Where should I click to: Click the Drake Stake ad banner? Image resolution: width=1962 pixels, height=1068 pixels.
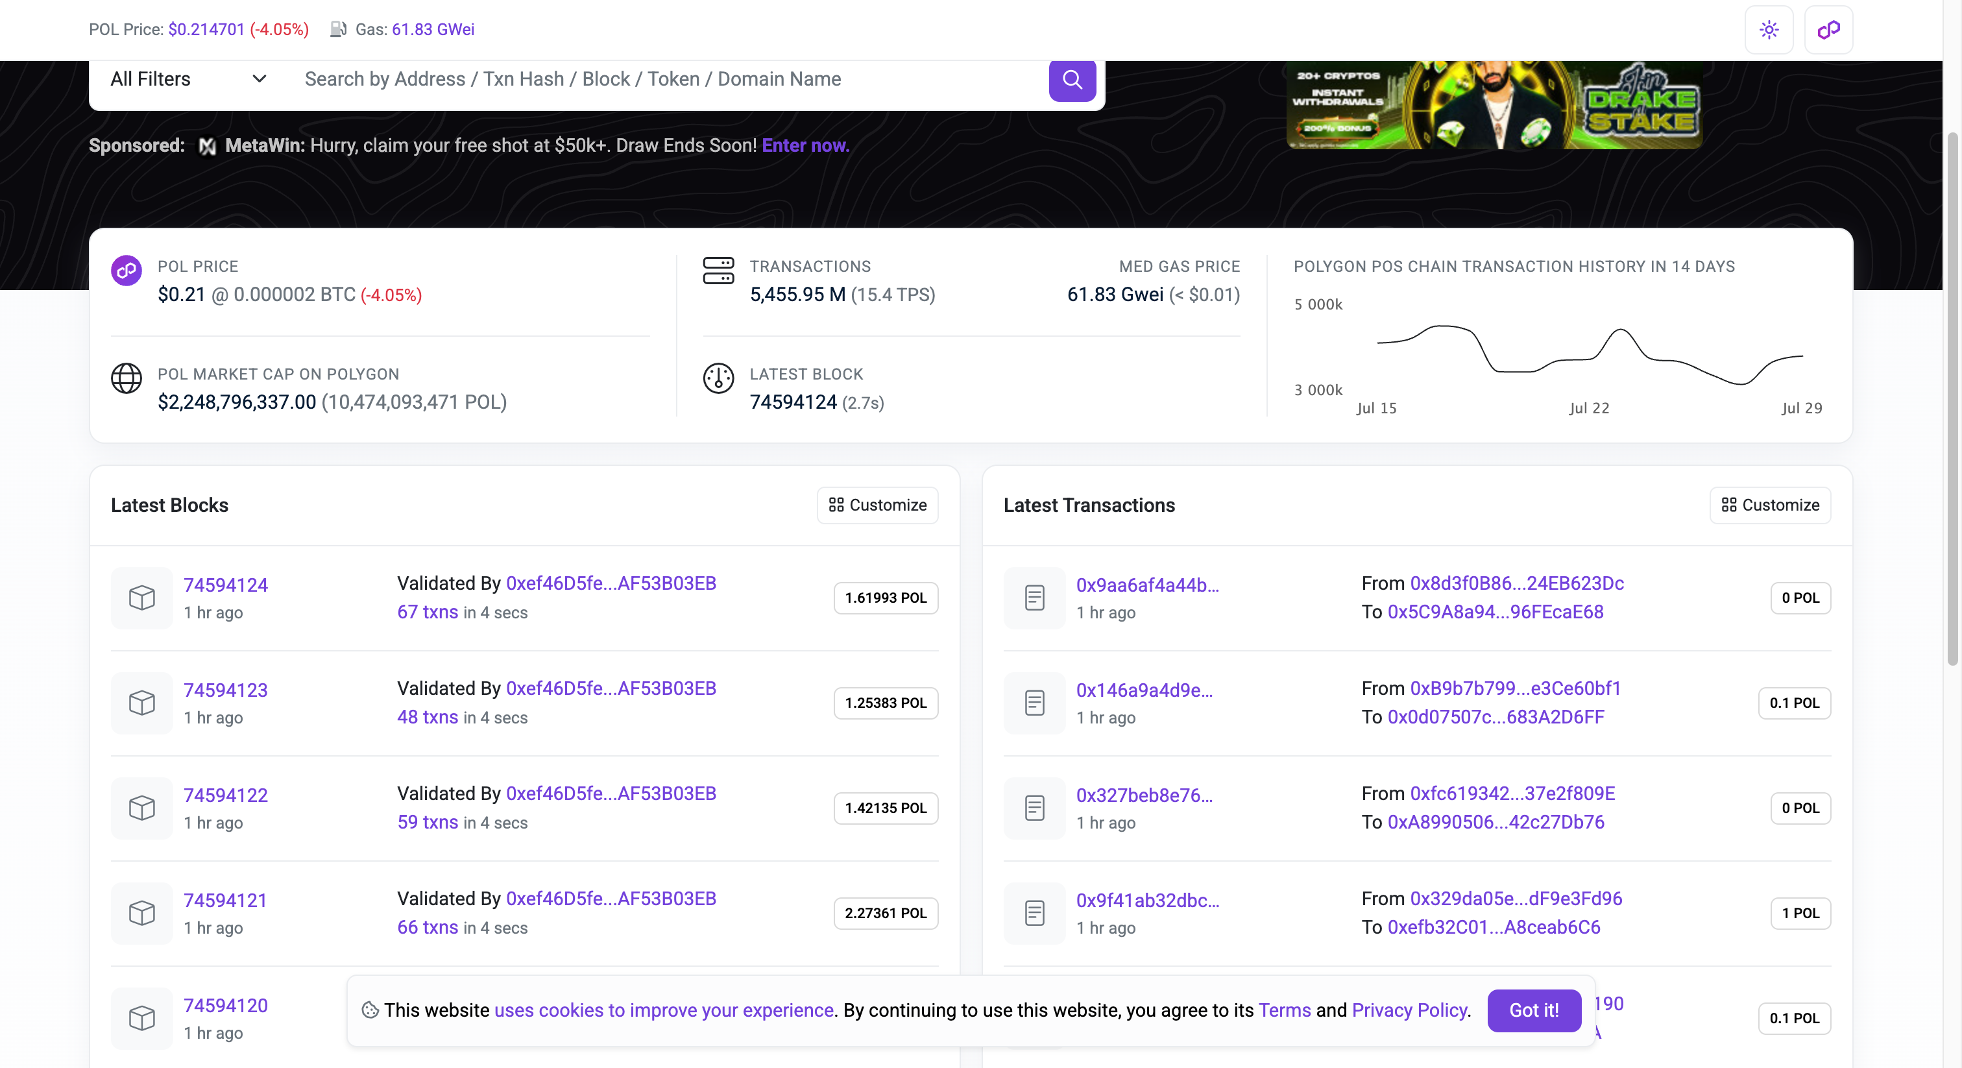(1494, 105)
